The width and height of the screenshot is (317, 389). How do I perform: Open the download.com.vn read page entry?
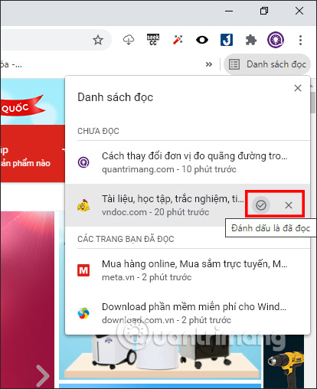[188, 313]
